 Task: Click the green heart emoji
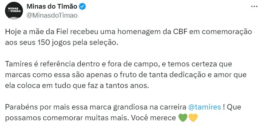183,118
